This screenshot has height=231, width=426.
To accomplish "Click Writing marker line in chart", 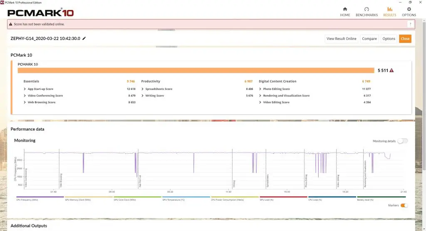I will point(232,169).
